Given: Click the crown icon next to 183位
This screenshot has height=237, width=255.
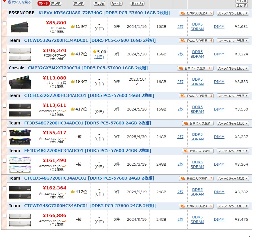Looking at the screenshot, I should 72,82.
